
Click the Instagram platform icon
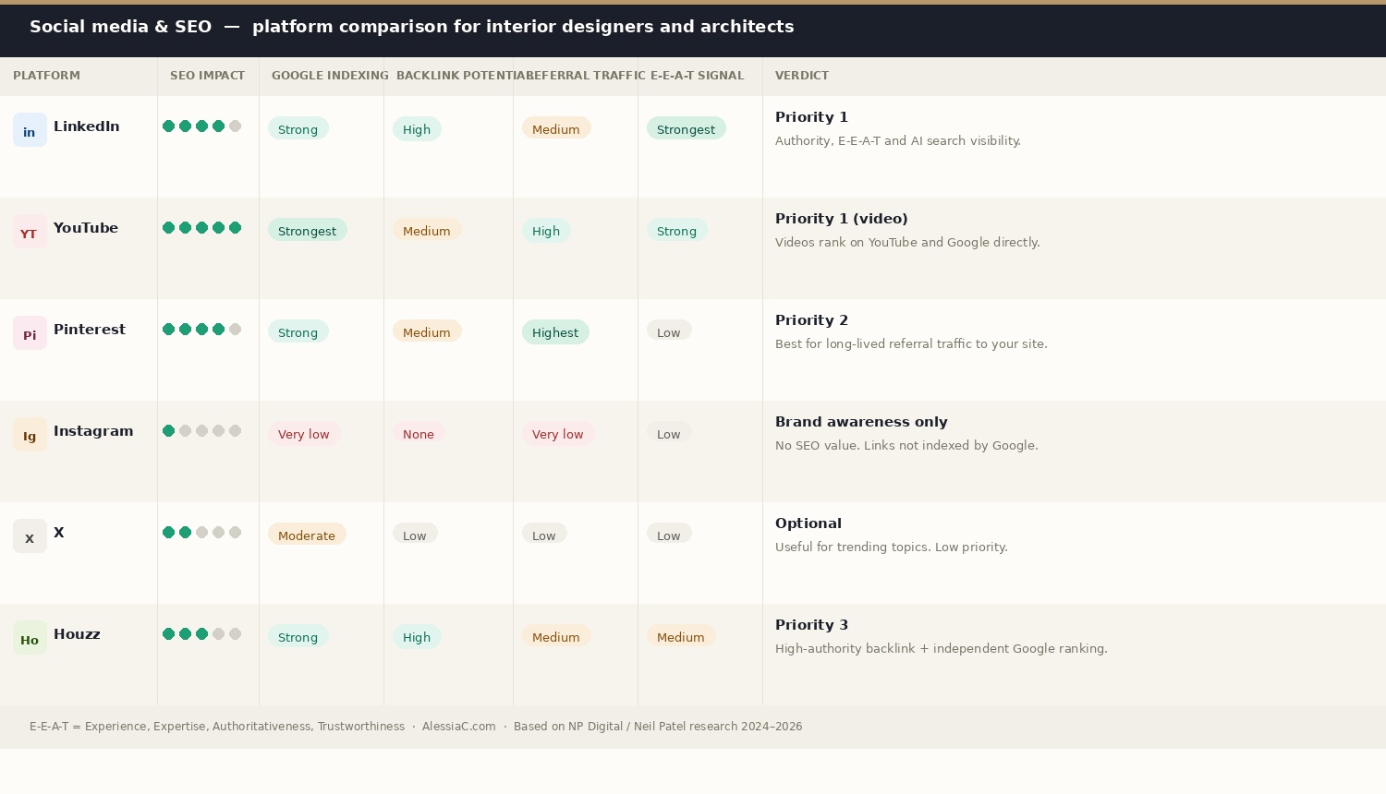30,435
